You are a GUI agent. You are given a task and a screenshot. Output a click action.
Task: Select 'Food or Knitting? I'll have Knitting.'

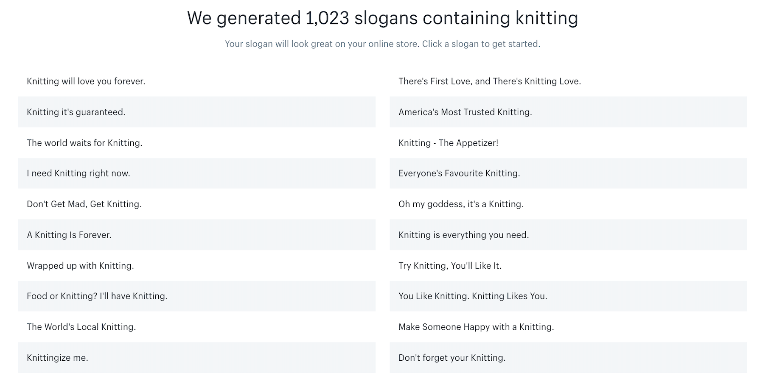[97, 296]
